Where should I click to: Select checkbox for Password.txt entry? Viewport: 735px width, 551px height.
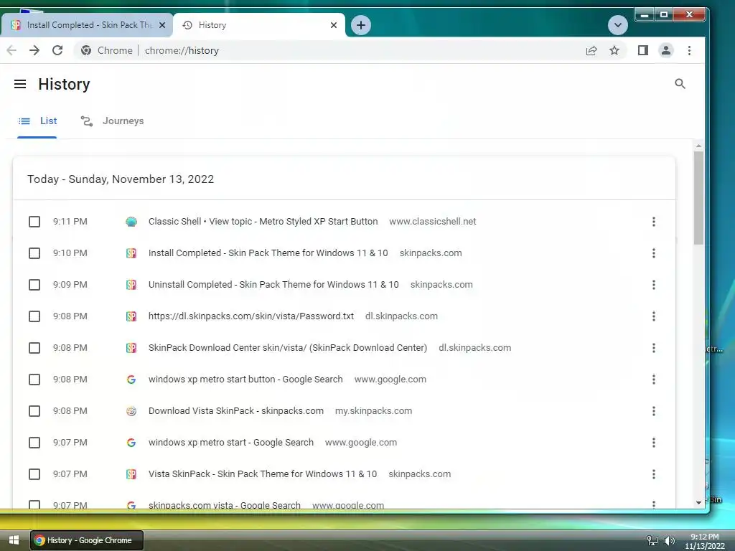pos(34,316)
